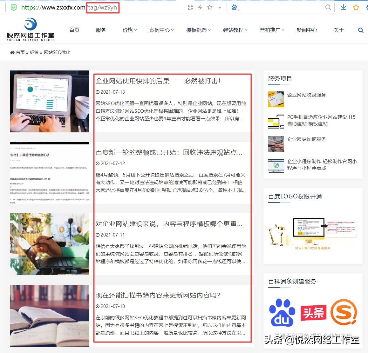The image size is (368, 353).
Task: Click the Baidu paw icon in toolbar
Action: click(x=235, y=7)
